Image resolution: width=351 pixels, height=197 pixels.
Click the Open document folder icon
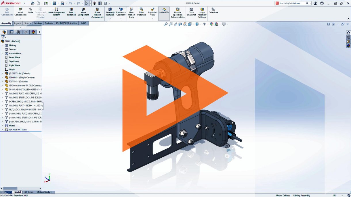(x=46, y=3)
